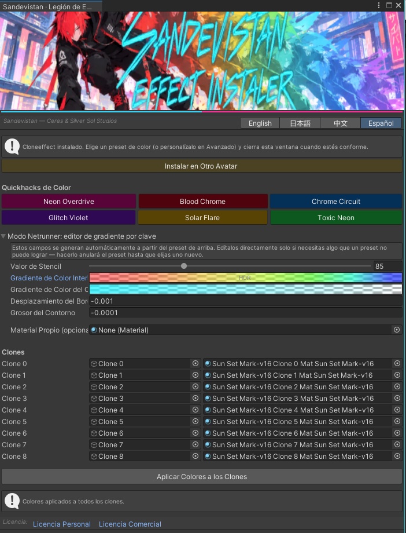The image size is (406, 533).
Task: Switch language to English
Action: tap(260, 123)
